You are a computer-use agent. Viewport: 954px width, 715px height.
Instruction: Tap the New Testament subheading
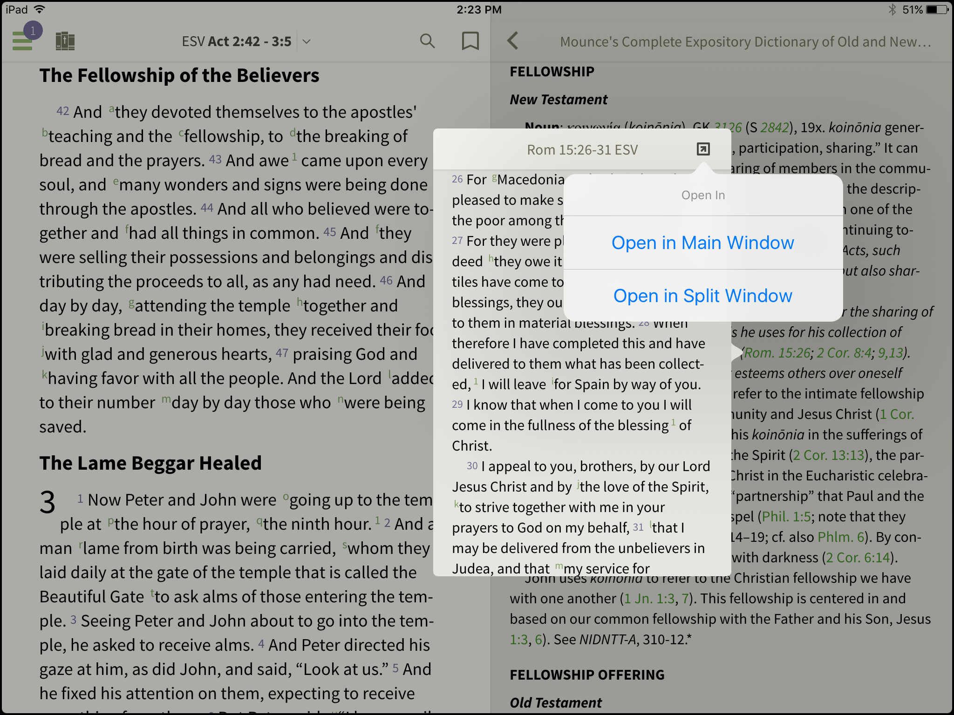pos(559,100)
